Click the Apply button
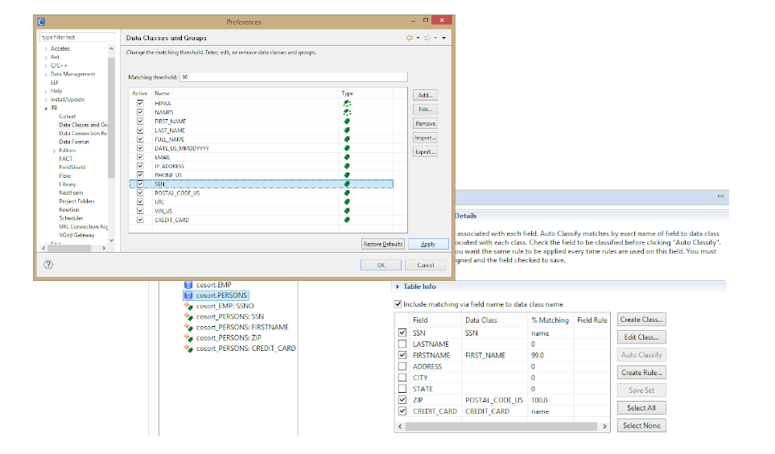The width and height of the screenshot is (775, 454). [x=428, y=244]
